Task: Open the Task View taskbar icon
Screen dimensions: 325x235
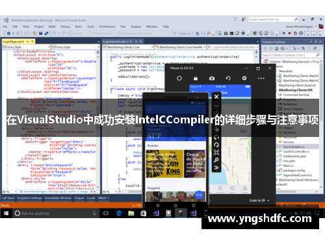Action: tap(106, 214)
